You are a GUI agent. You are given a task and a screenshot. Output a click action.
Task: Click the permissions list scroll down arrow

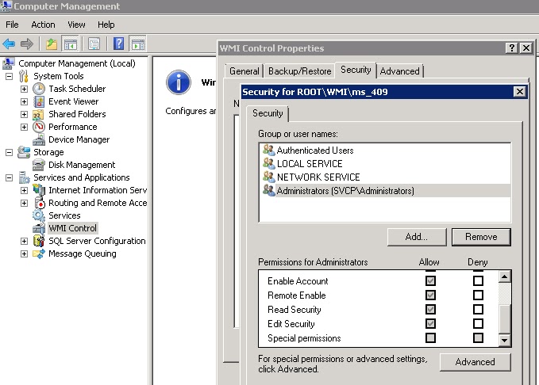click(x=505, y=341)
